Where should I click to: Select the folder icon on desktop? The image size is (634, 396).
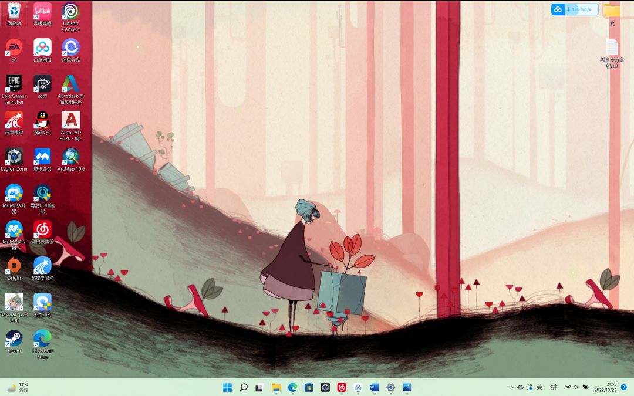(612, 13)
